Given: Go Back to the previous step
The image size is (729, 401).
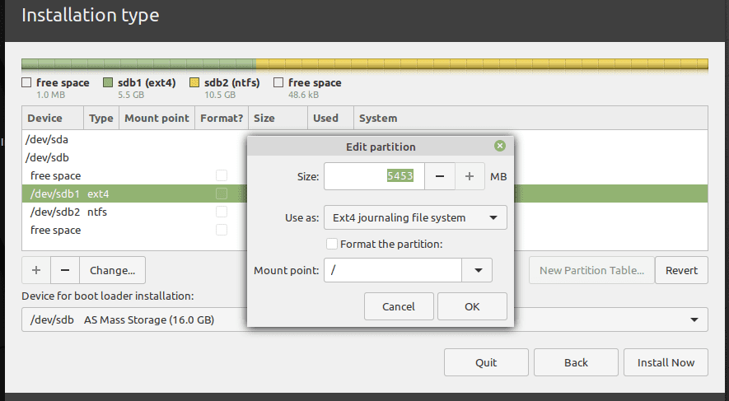Looking at the screenshot, I should click(576, 362).
